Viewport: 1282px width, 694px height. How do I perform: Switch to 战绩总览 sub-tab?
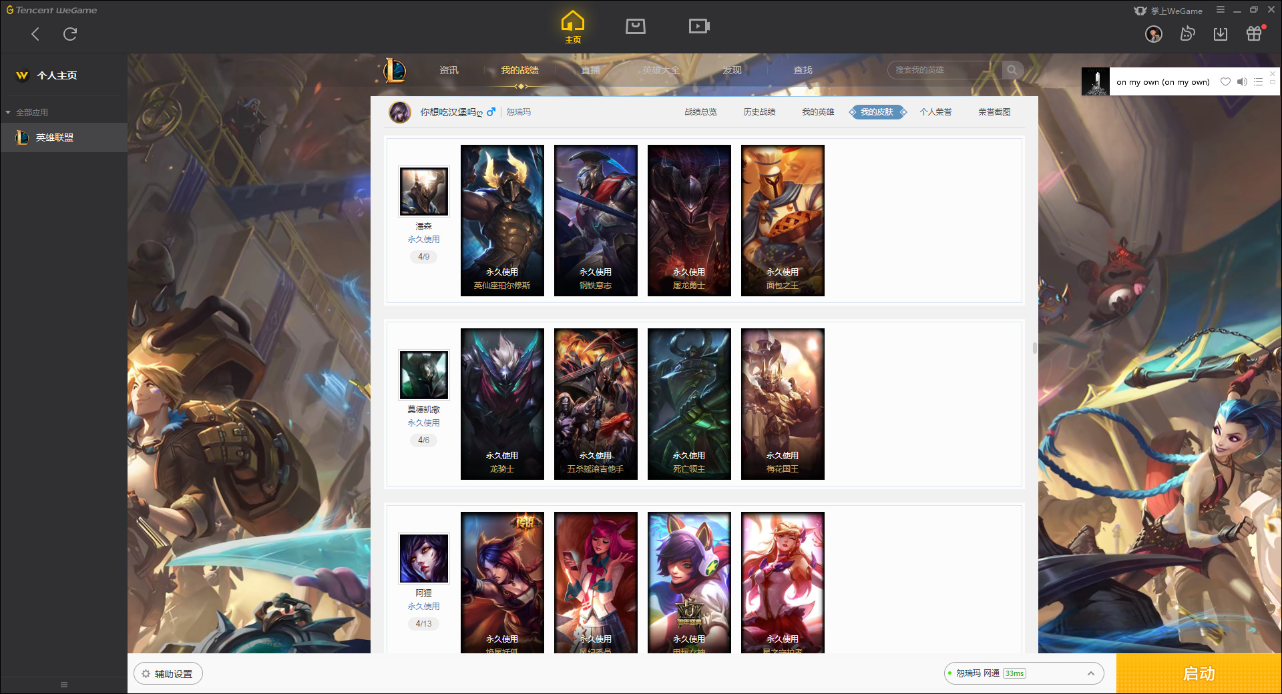[x=700, y=112]
